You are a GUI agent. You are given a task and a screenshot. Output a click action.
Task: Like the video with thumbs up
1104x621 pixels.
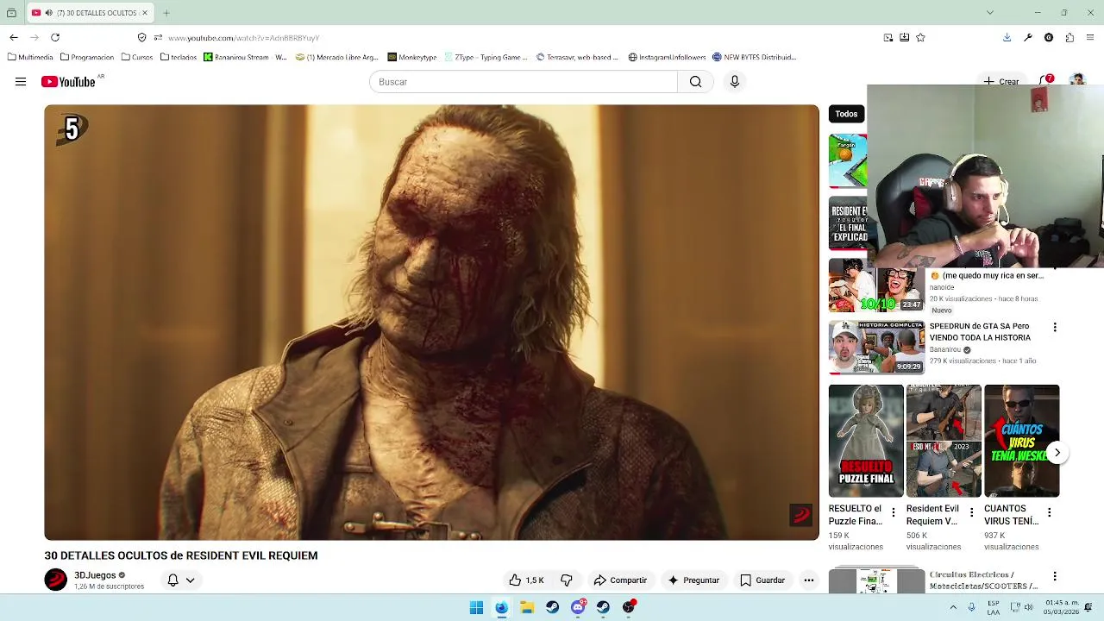click(526, 580)
